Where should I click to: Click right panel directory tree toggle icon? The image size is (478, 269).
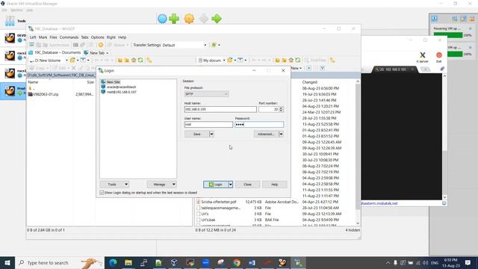point(332,61)
